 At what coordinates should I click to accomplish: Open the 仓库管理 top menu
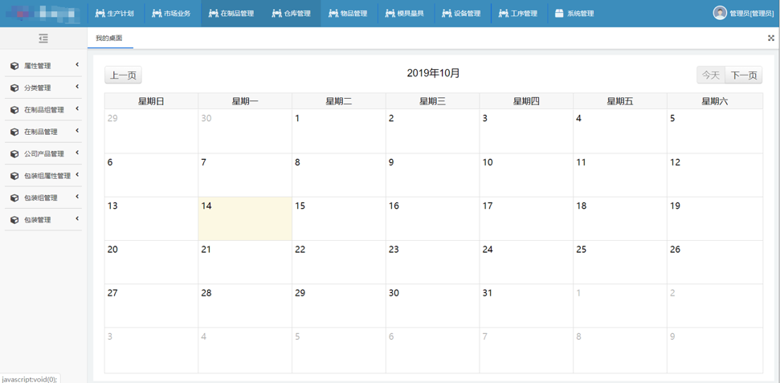[291, 14]
